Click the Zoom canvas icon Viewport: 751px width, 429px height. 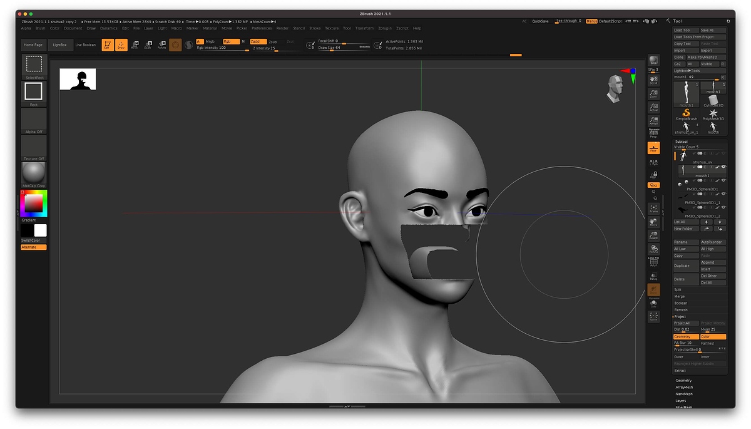point(653,93)
